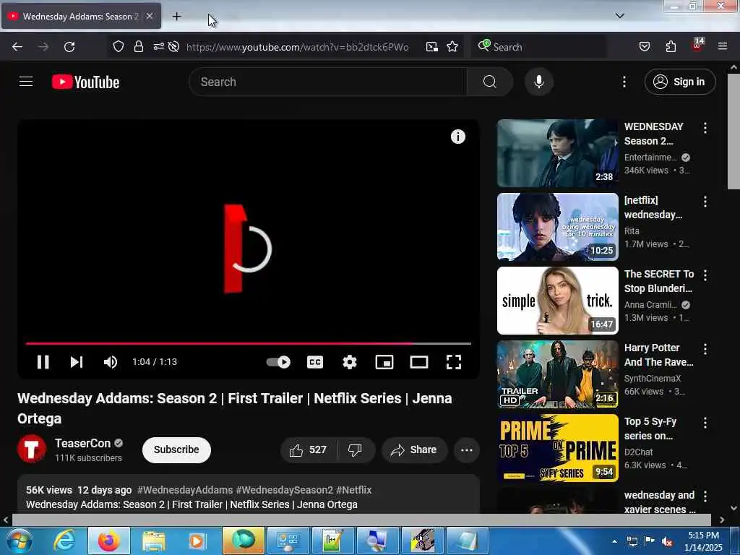Activate the miniplayer icon
Screen dimensions: 740x555
click(384, 362)
